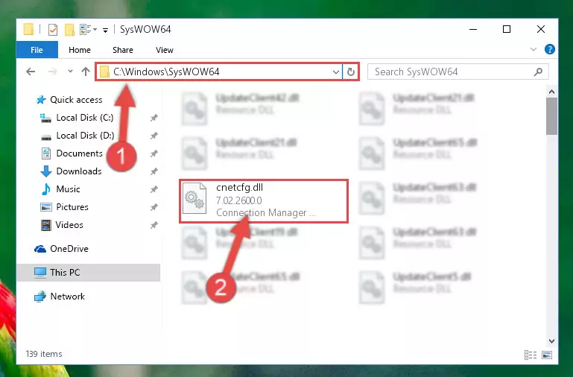Image resolution: width=573 pixels, height=377 pixels.
Task: Expand the ribbon with the chevron
Action: pyautogui.click(x=534, y=49)
